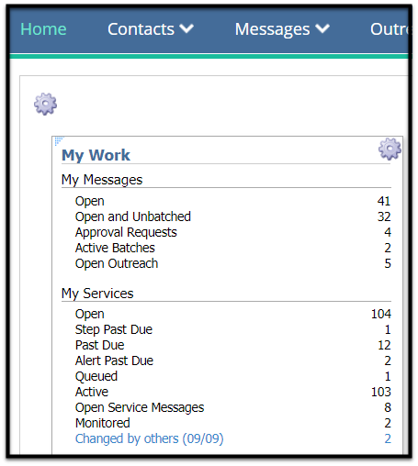View Open messages under My Messages
This screenshot has width=418, height=466.
point(90,201)
